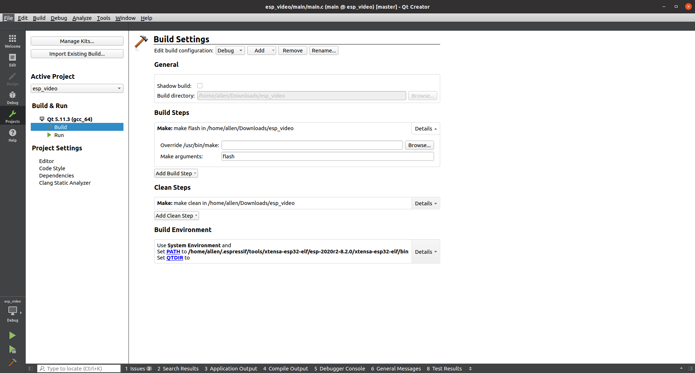Switch to Edit mode
The image size is (695, 373).
coord(12,60)
